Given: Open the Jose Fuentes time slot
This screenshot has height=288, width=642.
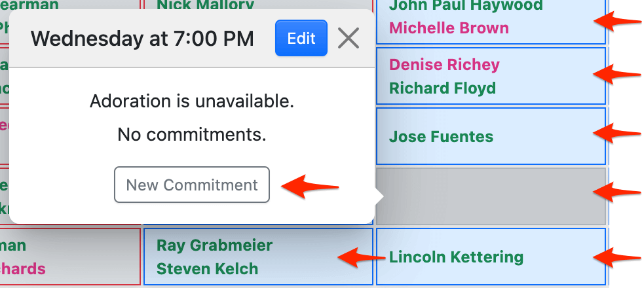Looking at the screenshot, I should [x=442, y=137].
